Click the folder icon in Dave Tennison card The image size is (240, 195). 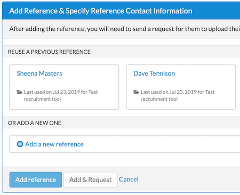coord(136,92)
